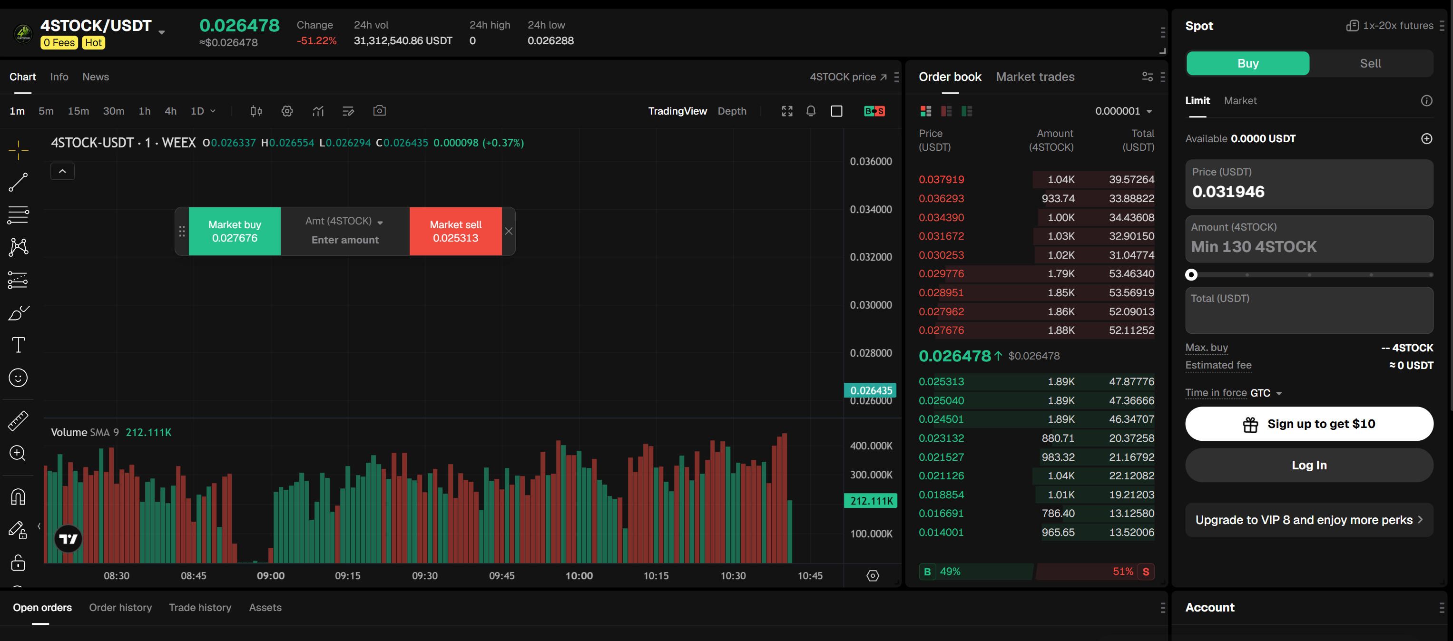
Task: Click the buy/sell ratio bar's 49% section
Action: coord(976,571)
